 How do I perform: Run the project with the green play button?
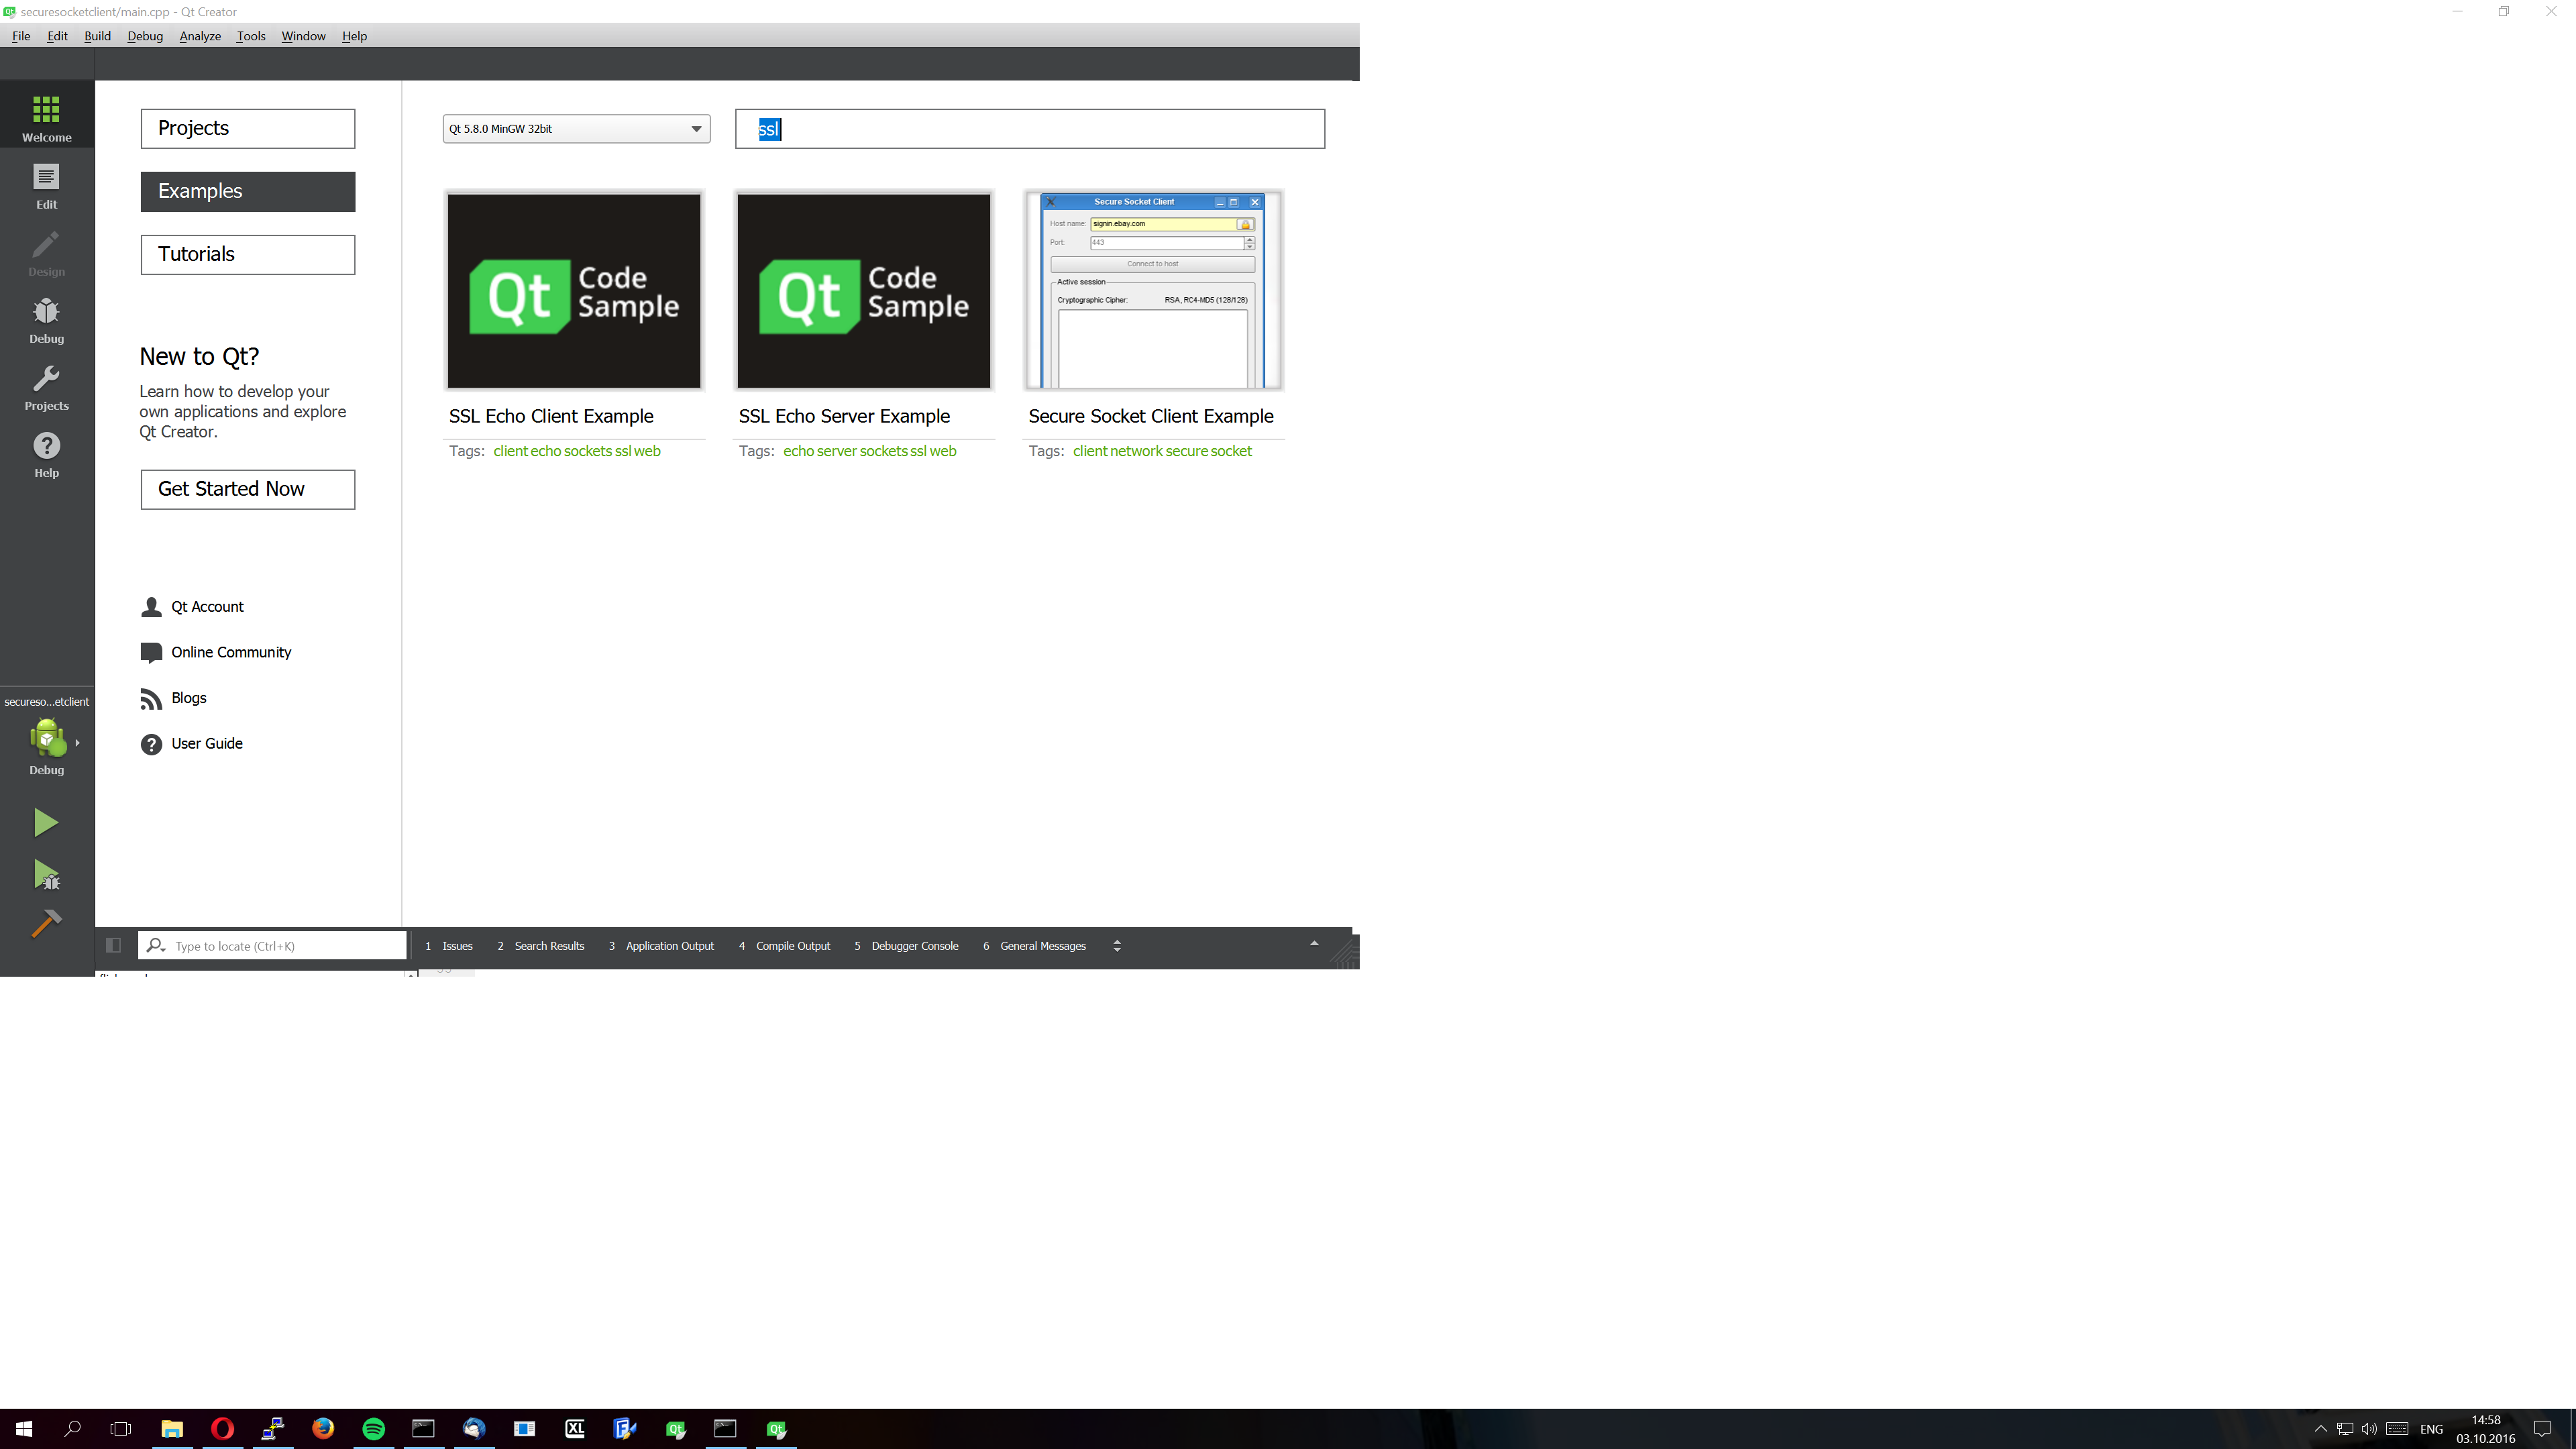pos(45,822)
